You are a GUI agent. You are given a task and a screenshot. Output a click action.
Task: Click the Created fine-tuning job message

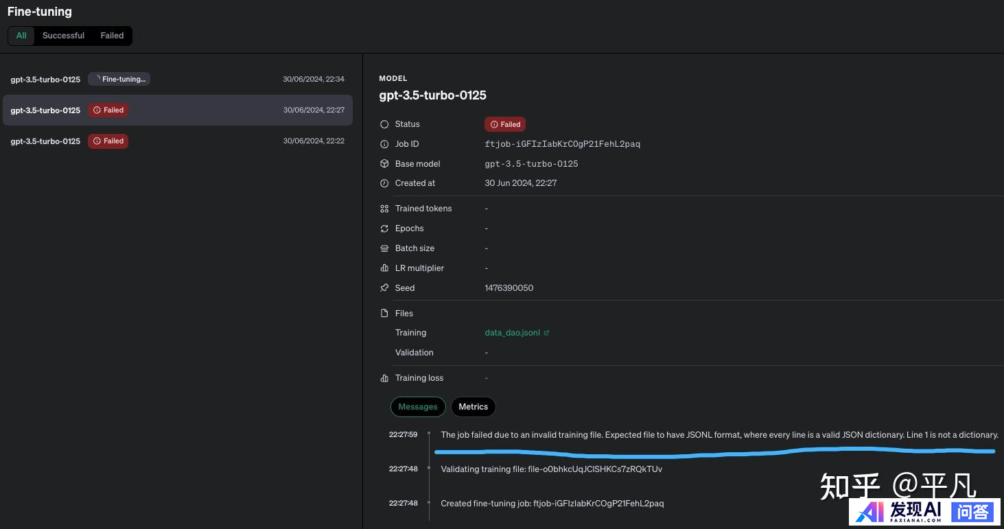tap(552, 503)
